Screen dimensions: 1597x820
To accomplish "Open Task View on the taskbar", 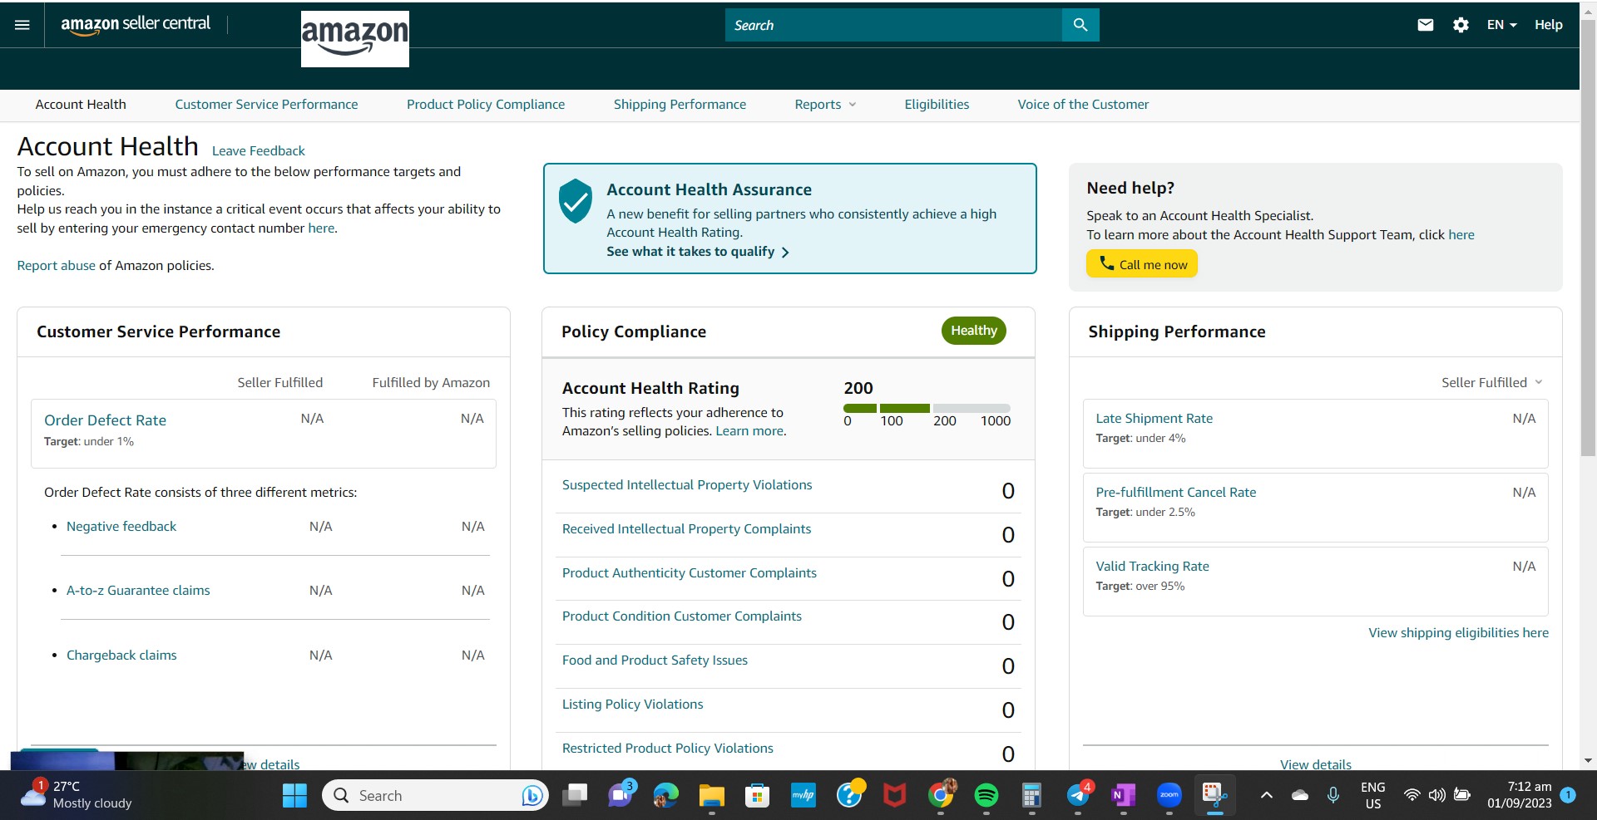I will (x=575, y=796).
